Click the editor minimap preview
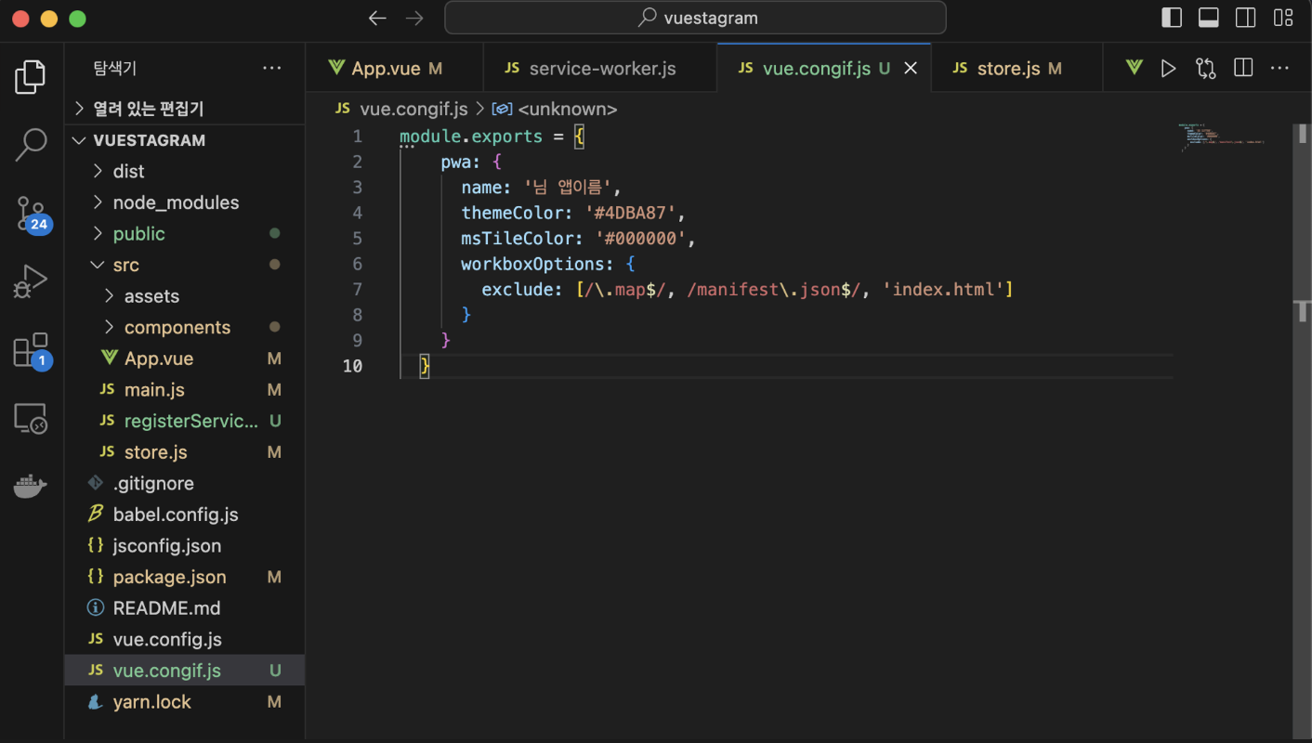The height and width of the screenshot is (743, 1312). [x=1223, y=137]
